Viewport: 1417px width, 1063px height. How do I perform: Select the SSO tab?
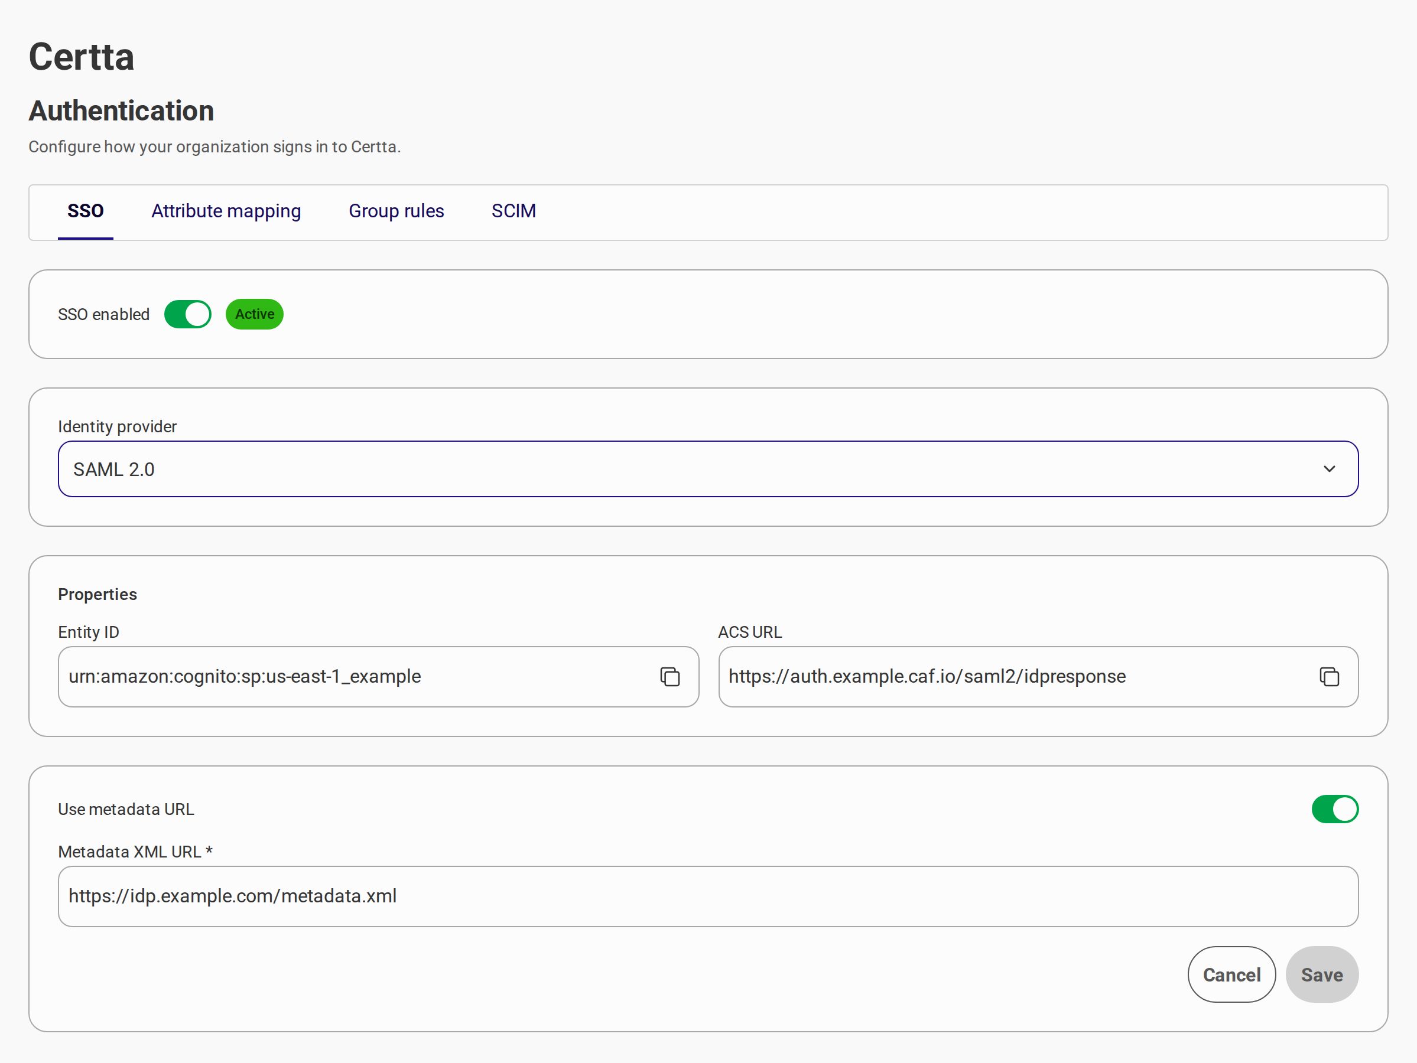click(86, 211)
